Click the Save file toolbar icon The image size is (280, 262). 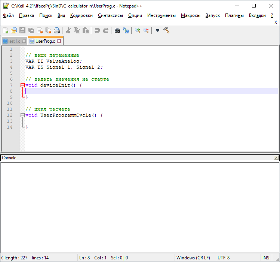click(22, 31)
